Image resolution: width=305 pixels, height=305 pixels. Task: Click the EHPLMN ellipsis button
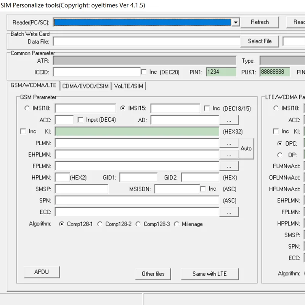229,155
